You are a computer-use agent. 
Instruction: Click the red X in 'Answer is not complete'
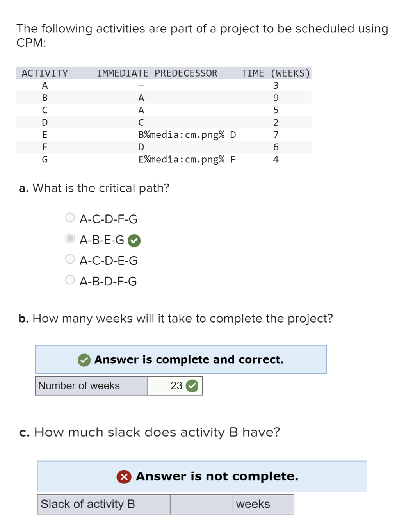(x=123, y=476)
